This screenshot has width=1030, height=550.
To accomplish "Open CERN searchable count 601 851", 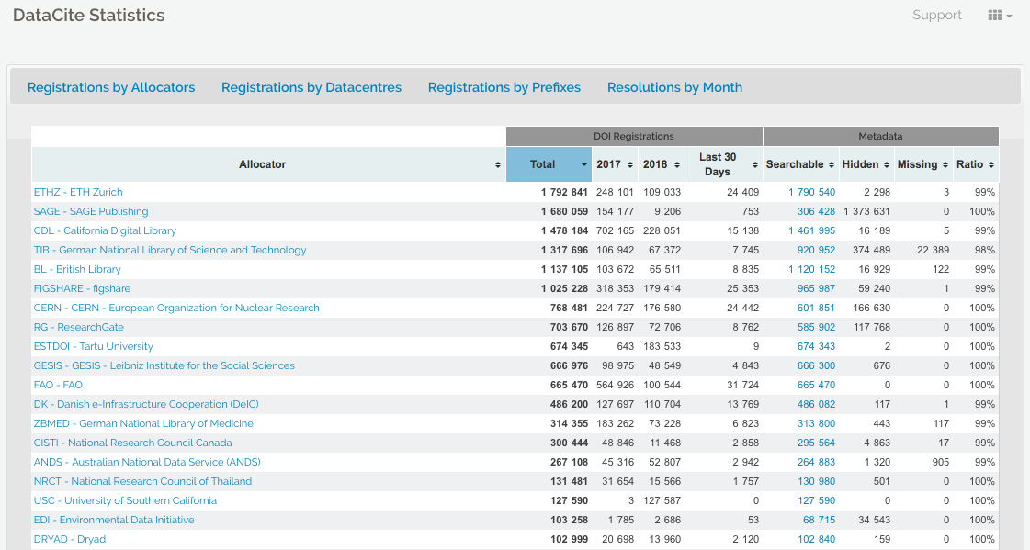I will click(817, 308).
